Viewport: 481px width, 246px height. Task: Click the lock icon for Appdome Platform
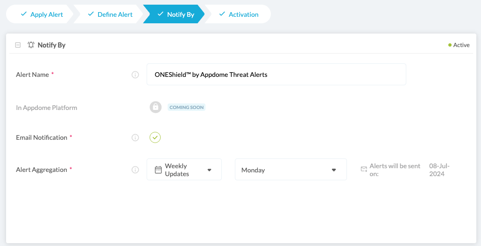pos(156,107)
